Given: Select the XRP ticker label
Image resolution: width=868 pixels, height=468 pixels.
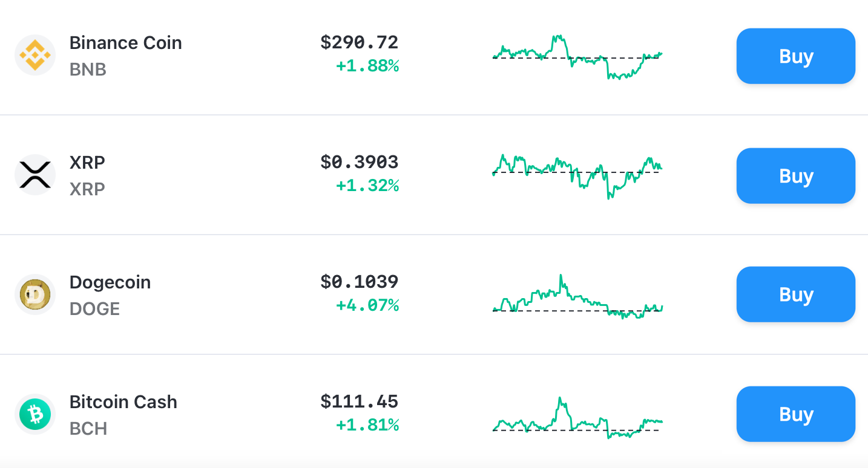Looking at the screenshot, I should pos(88,189).
